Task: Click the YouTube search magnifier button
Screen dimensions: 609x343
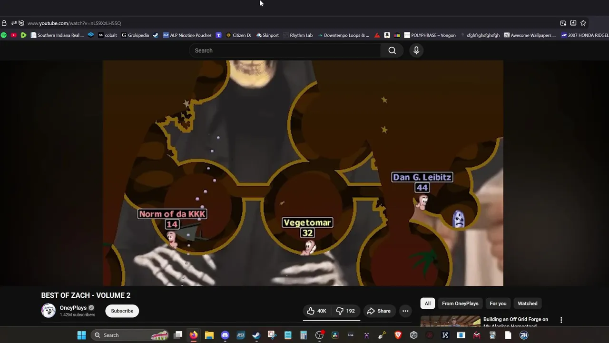Action: point(392,50)
